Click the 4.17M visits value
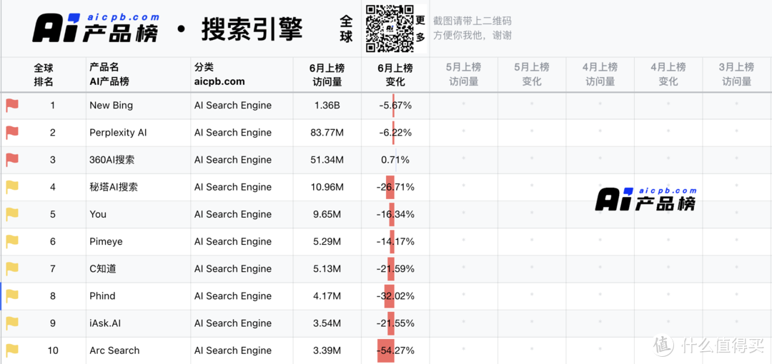This screenshot has width=772, height=364. pyautogui.click(x=327, y=295)
